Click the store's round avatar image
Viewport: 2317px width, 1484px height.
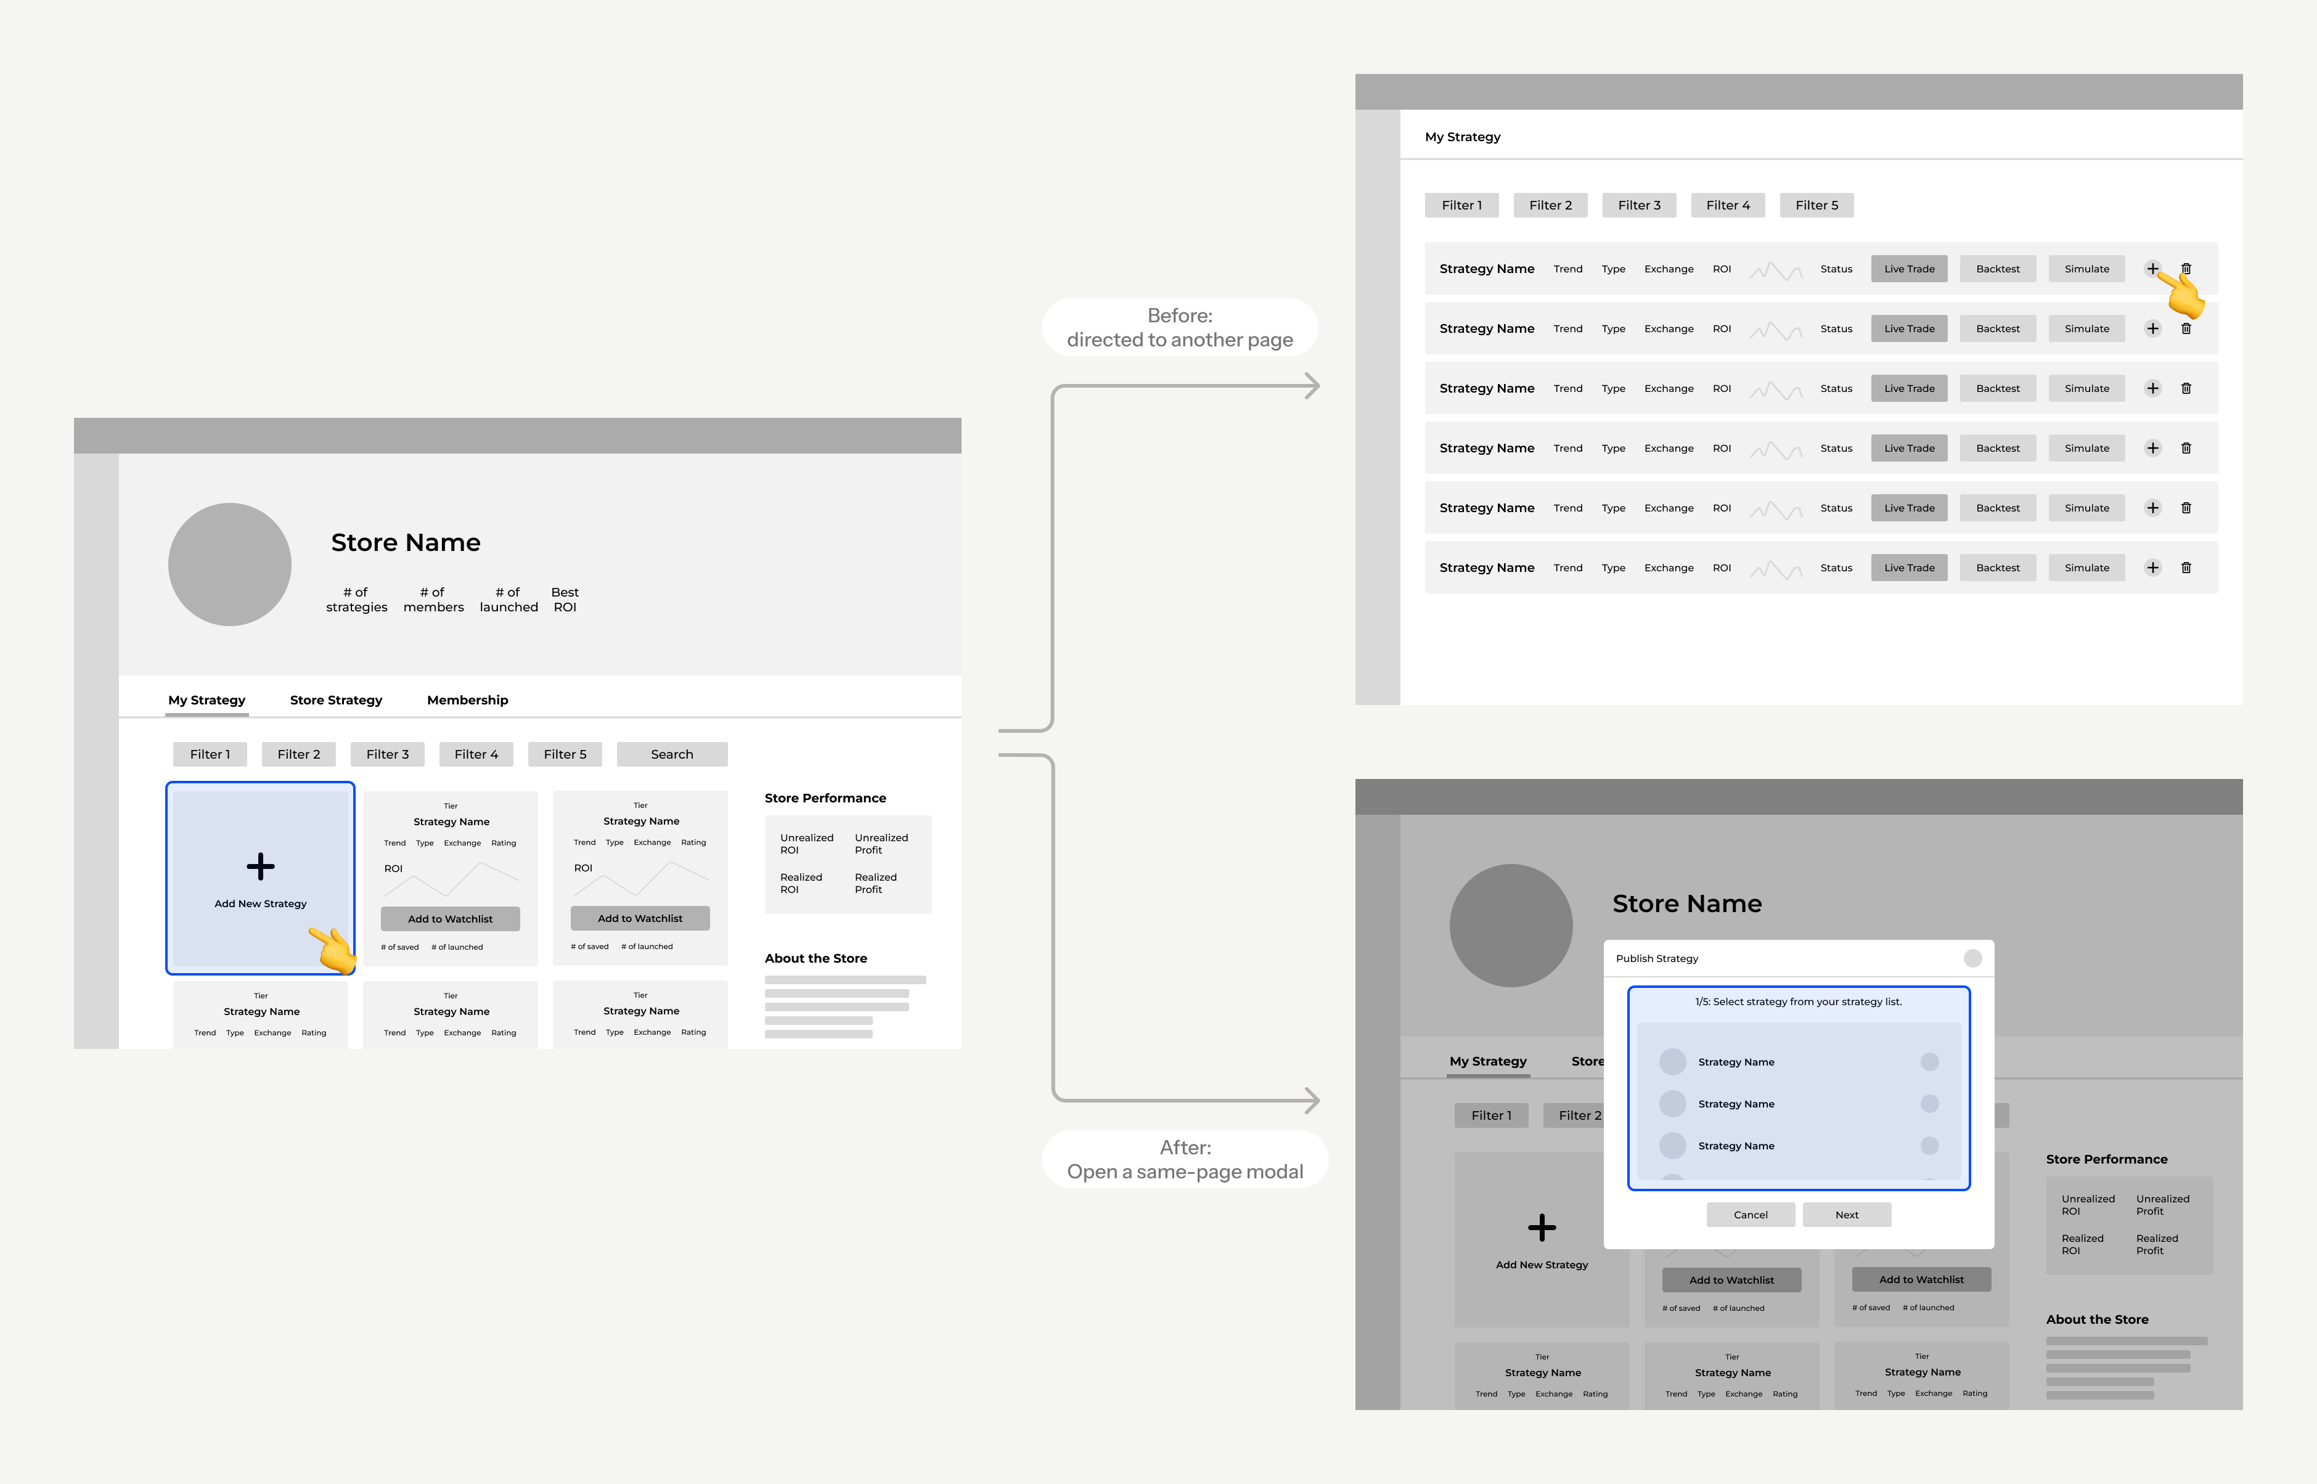click(x=229, y=564)
